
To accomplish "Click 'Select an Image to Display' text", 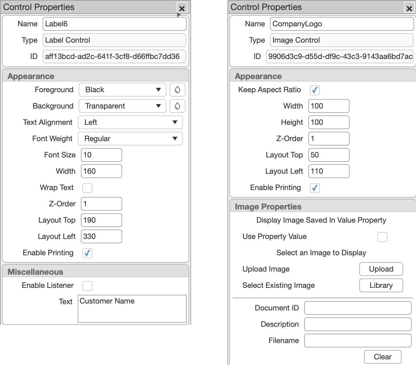I will 321,253.
